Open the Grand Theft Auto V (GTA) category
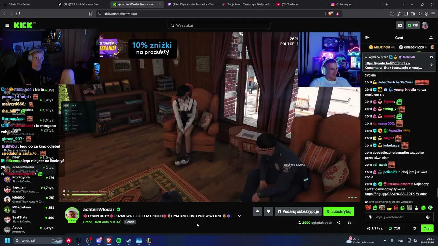Image resolution: width=438 pixels, height=246 pixels. 102,222
